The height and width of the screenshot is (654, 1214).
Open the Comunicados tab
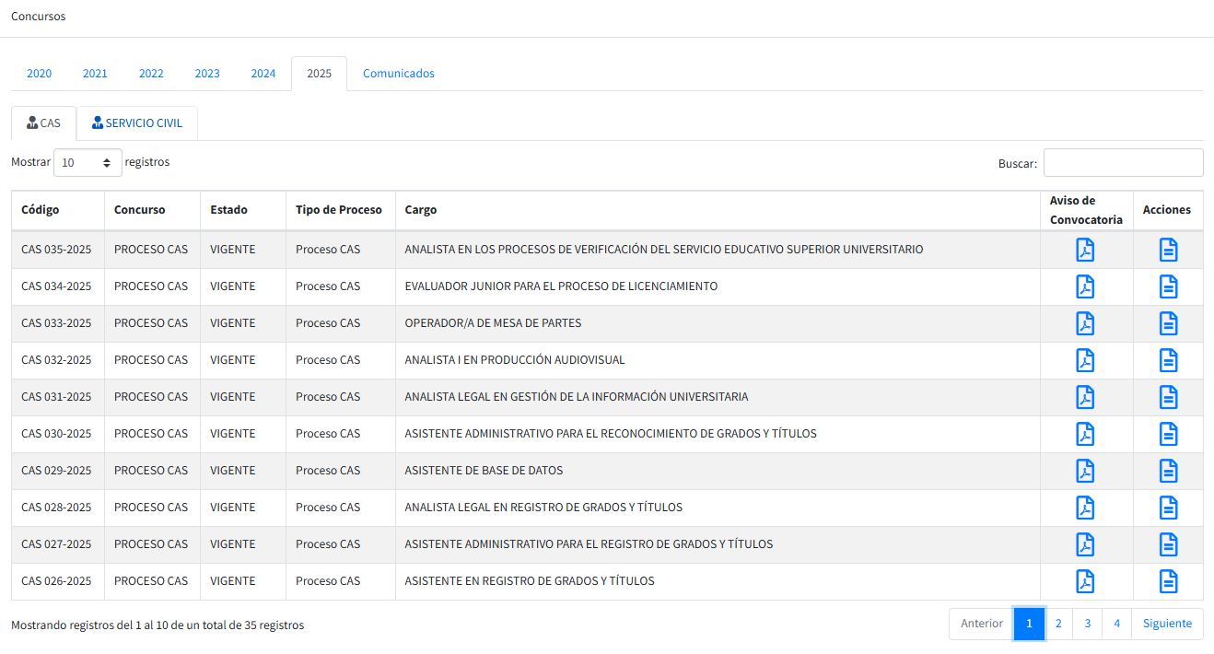coord(399,74)
